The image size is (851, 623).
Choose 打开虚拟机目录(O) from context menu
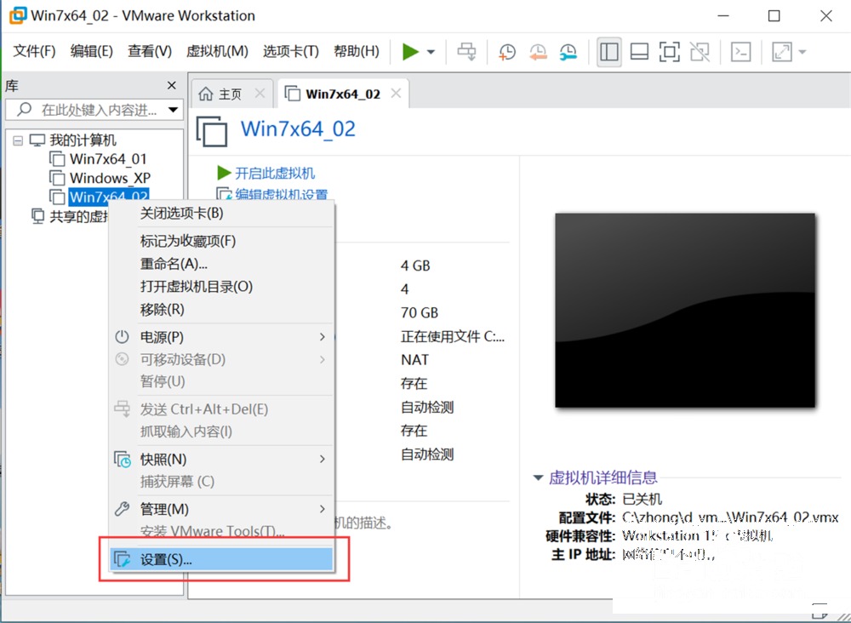click(x=221, y=287)
